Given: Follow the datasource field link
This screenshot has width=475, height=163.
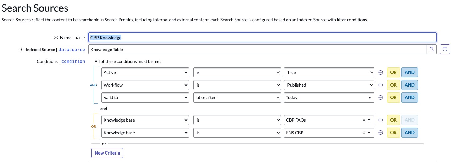Looking at the screenshot, I should (x=72, y=50).
